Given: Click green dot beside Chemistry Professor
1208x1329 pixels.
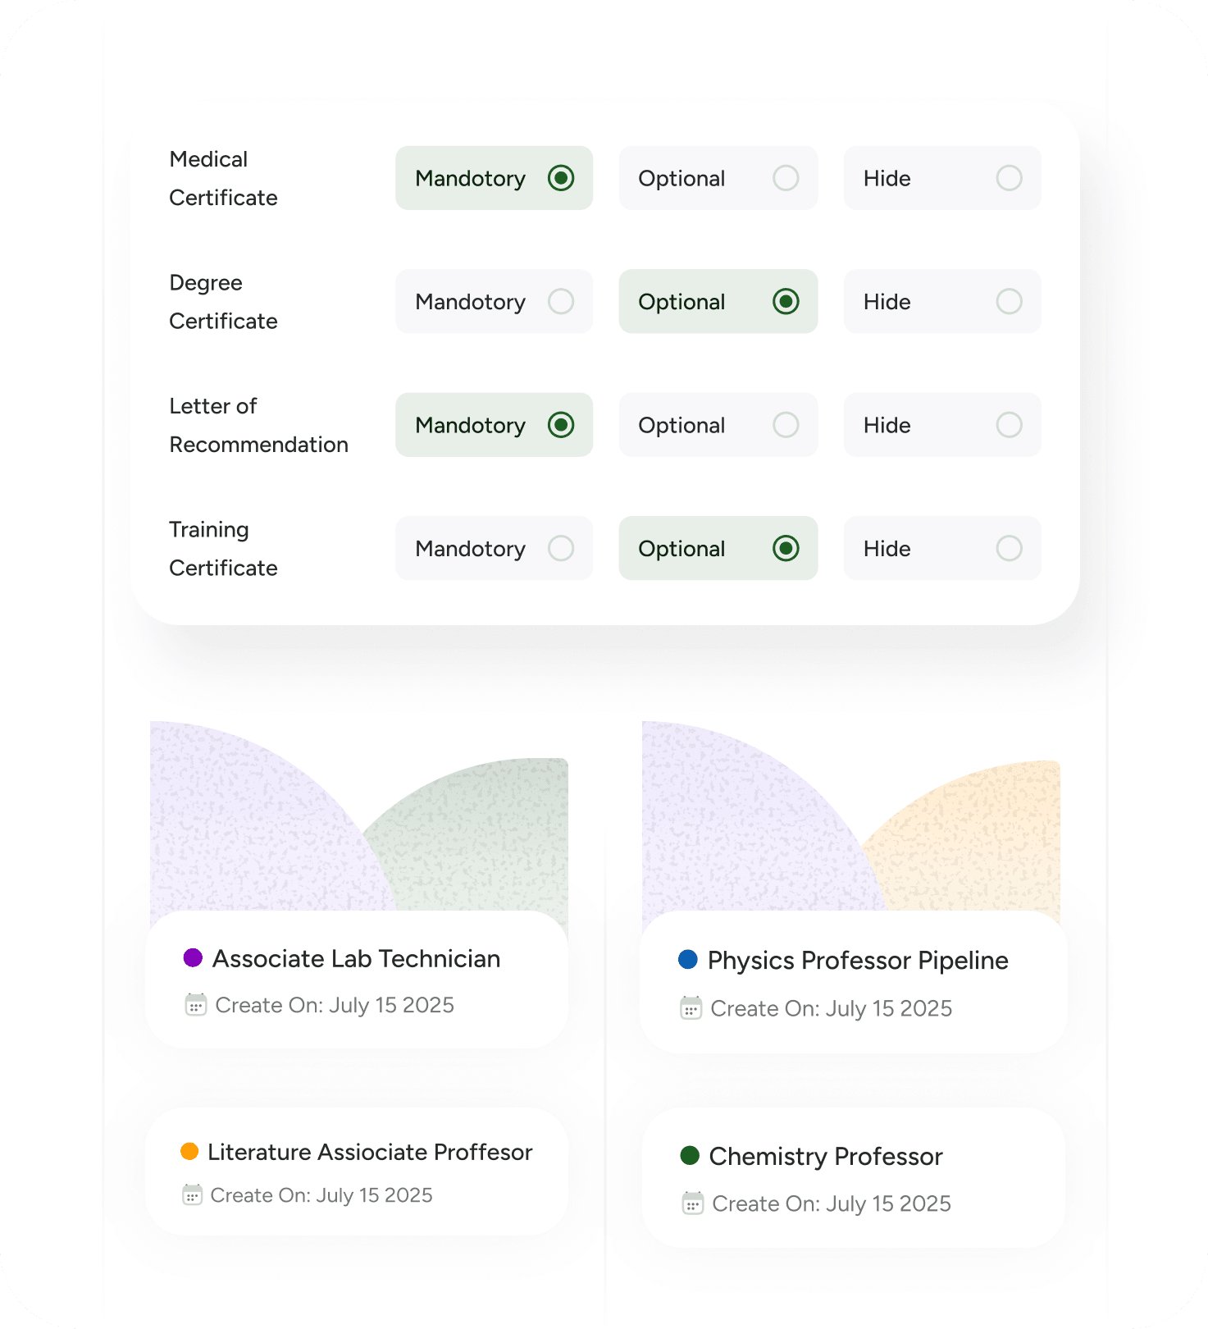Looking at the screenshot, I should pyautogui.click(x=690, y=1156).
